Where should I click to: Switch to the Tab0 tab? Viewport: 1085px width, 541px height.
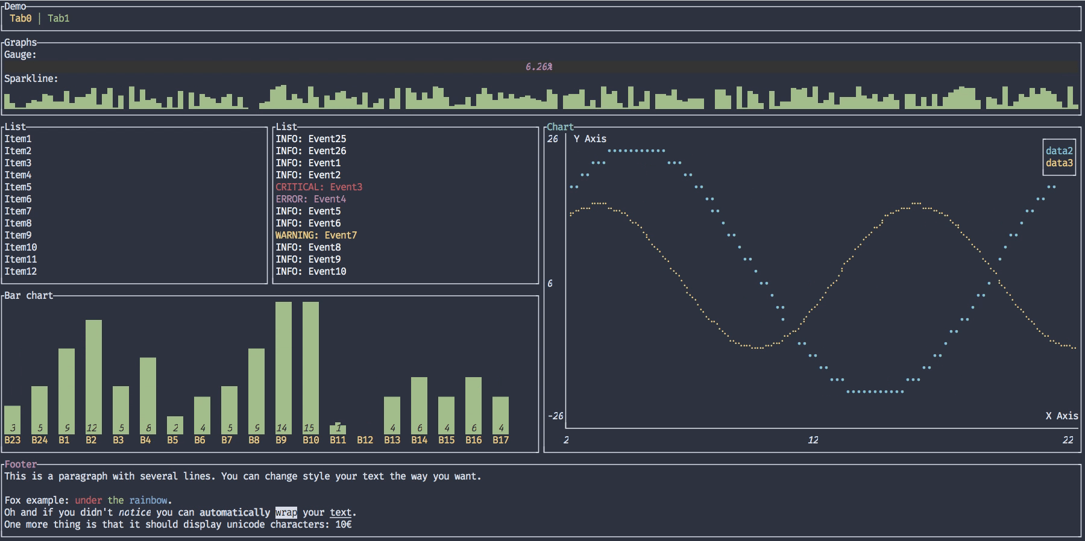pyautogui.click(x=20, y=19)
